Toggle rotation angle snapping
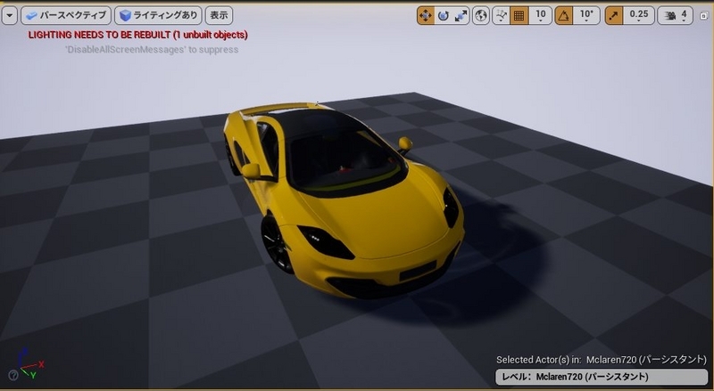 564,15
